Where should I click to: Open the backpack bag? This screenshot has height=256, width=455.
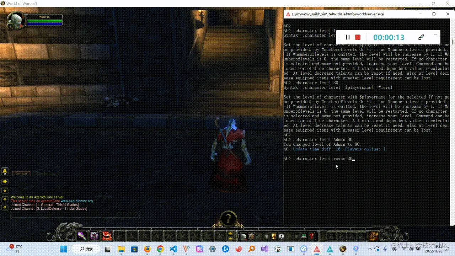(374, 236)
